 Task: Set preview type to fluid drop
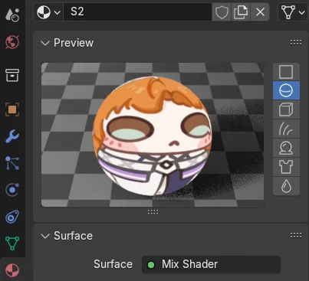click(286, 186)
